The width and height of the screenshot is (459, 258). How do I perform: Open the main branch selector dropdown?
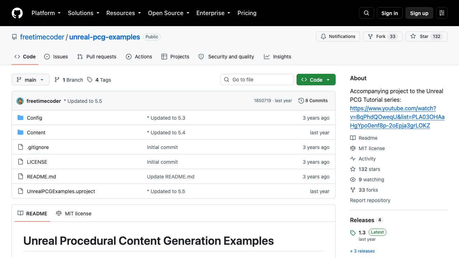(30, 80)
